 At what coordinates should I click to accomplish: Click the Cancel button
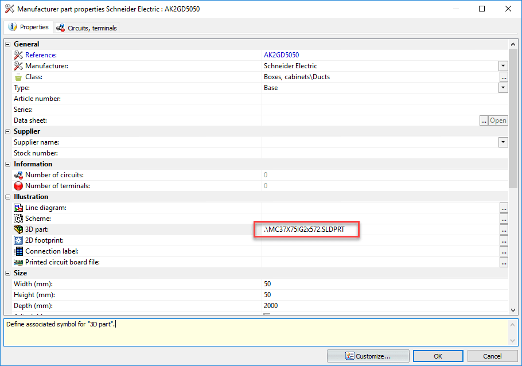pyautogui.click(x=492, y=356)
